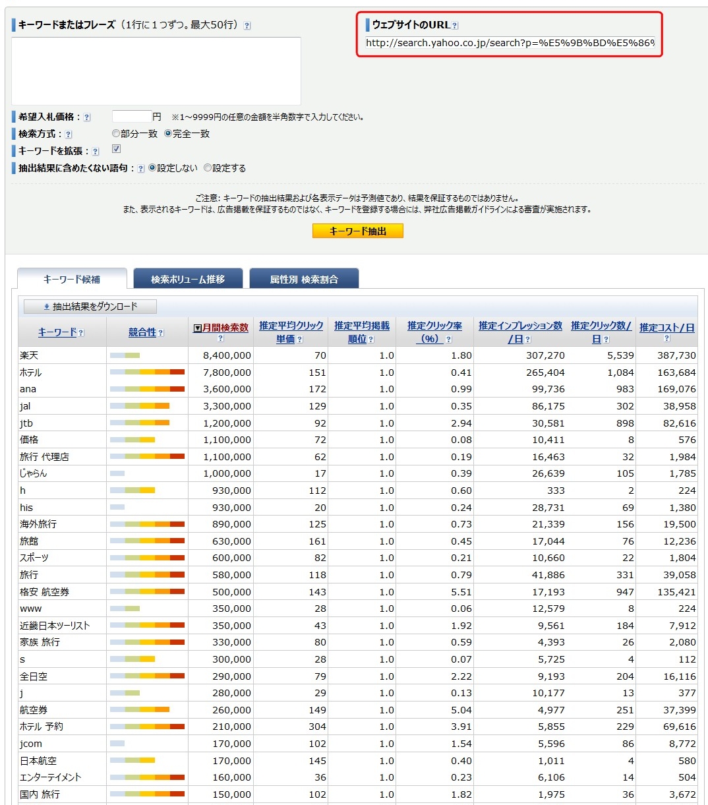Select 部分一致 search method
Image resolution: width=708 pixels, height=805 pixels.
116,134
